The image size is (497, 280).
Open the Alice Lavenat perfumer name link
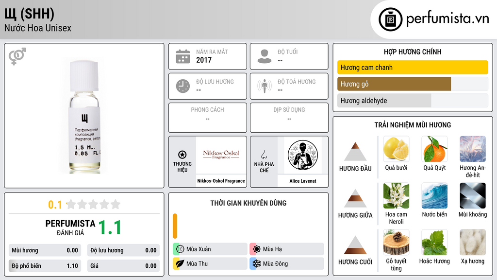coord(303,181)
